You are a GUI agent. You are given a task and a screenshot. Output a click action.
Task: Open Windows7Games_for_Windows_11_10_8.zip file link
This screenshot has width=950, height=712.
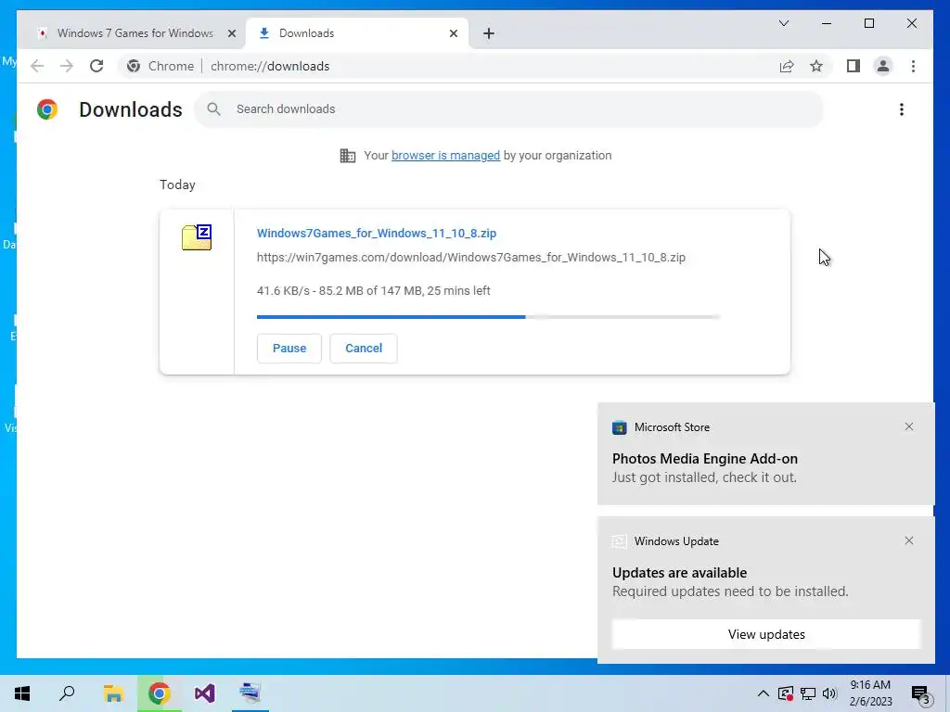[377, 233]
